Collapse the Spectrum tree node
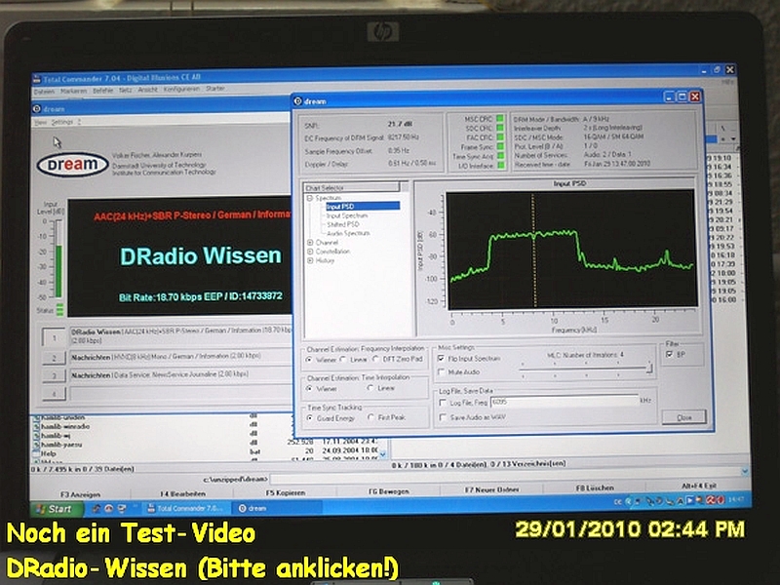 click(310, 198)
